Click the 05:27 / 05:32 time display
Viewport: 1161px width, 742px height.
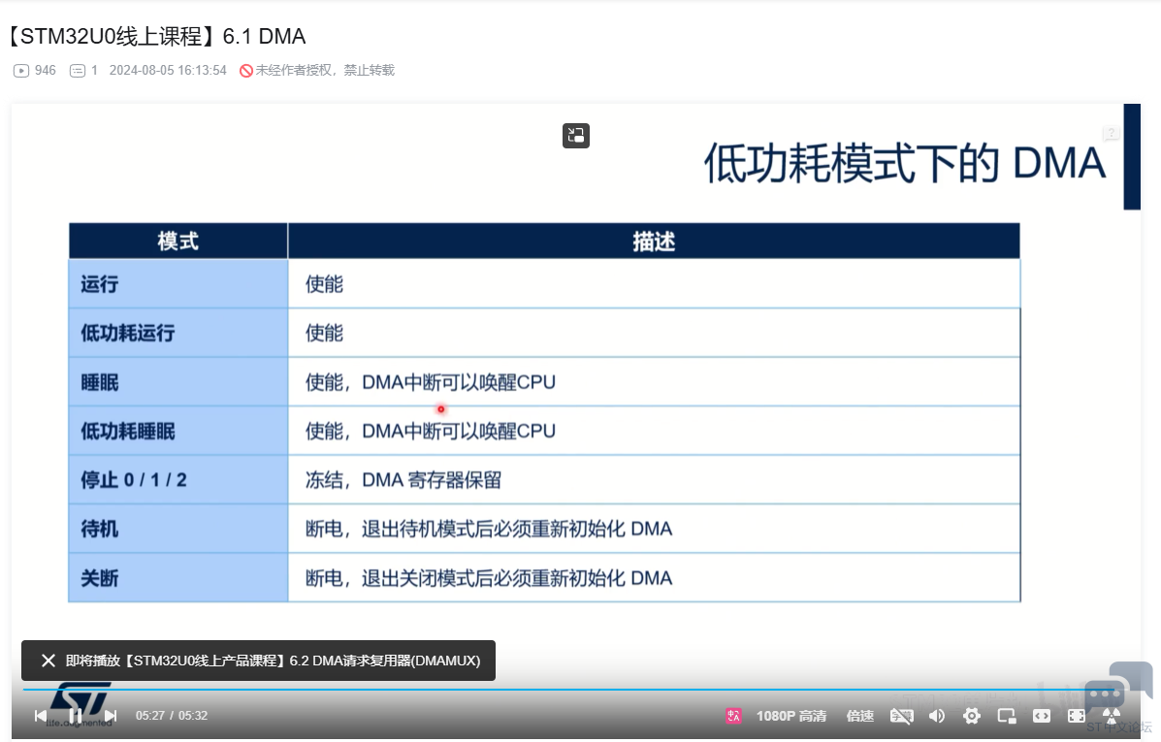[171, 716]
